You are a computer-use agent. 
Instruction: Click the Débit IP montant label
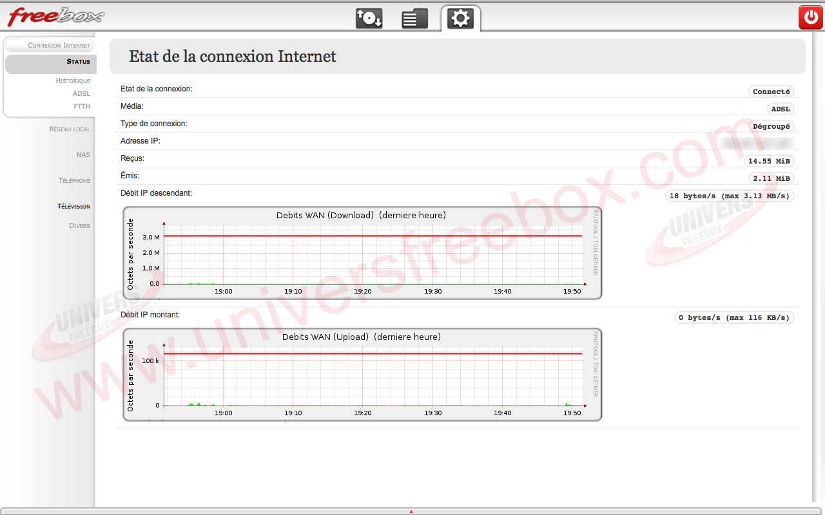tap(150, 315)
